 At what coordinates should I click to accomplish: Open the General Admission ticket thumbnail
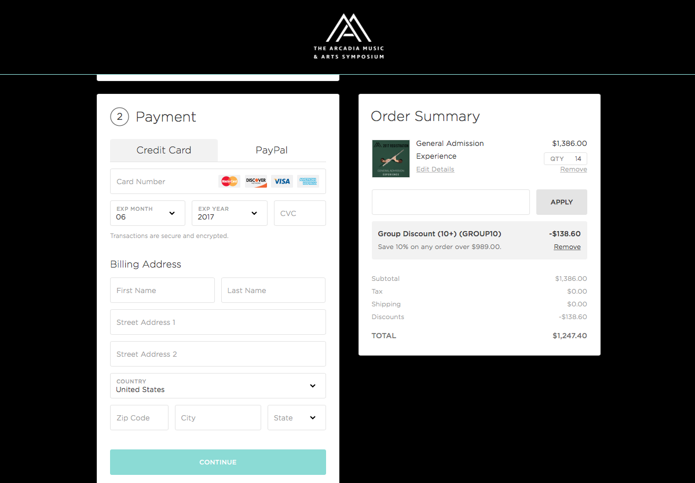point(391,158)
